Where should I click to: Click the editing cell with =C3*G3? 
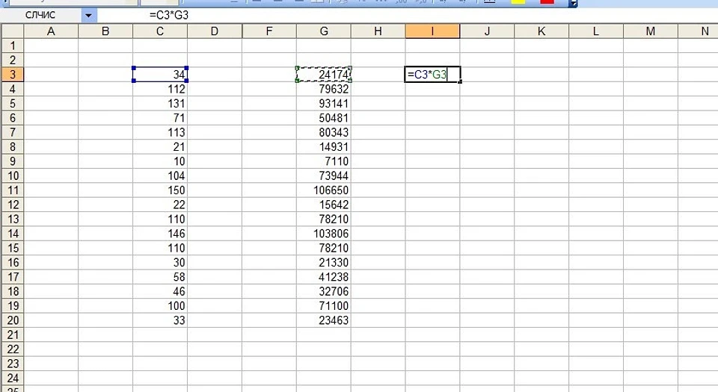[432, 74]
